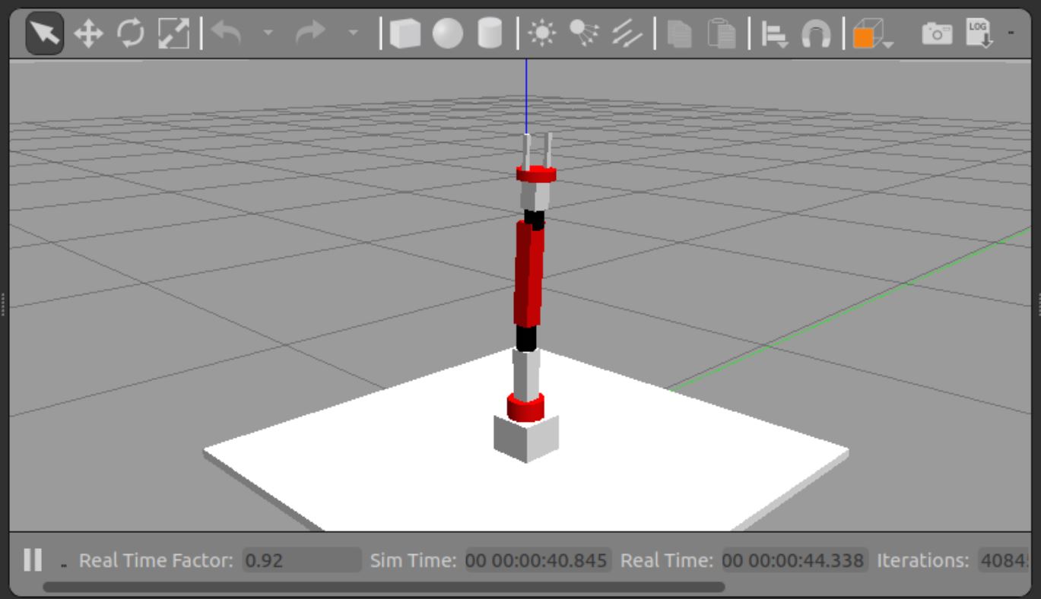Add a directional light
1041x599 pixels.
point(627,34)
